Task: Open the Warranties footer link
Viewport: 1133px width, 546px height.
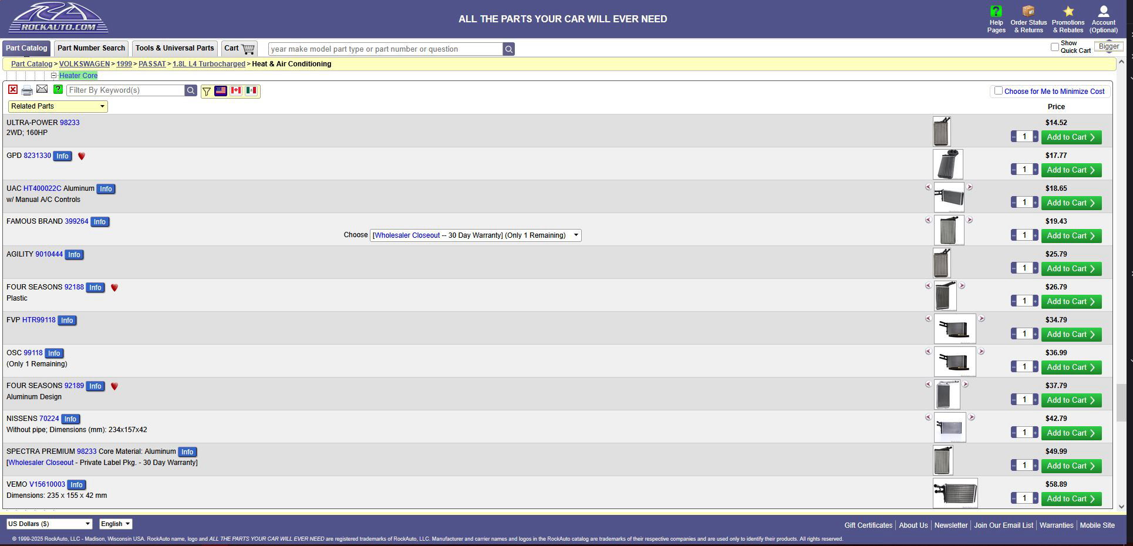Action: [1056, 525]
